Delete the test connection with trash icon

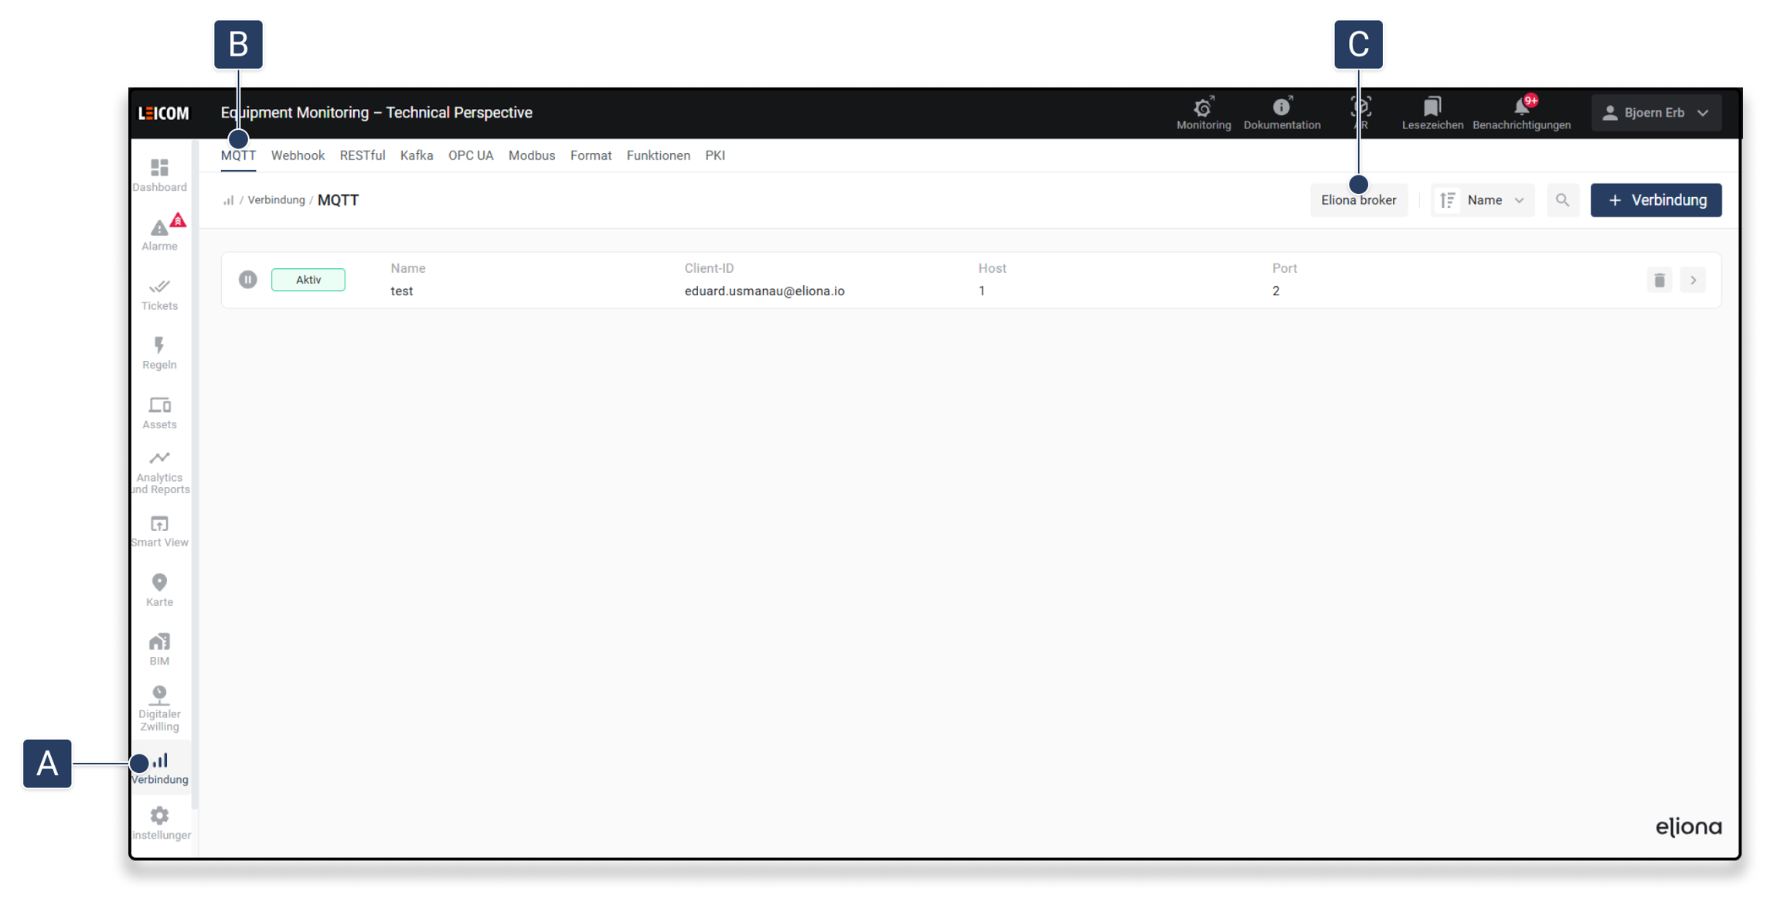pyautogui.click(x=1659, y=280)
